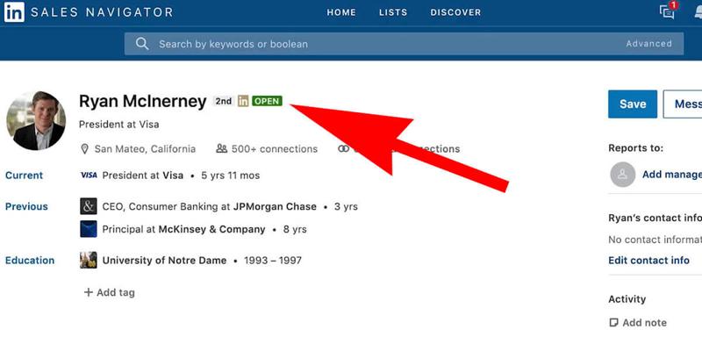This screenshot has width=702, height=351.
Task: Click the McKinsey & Company logo
Action: [89, 230]
